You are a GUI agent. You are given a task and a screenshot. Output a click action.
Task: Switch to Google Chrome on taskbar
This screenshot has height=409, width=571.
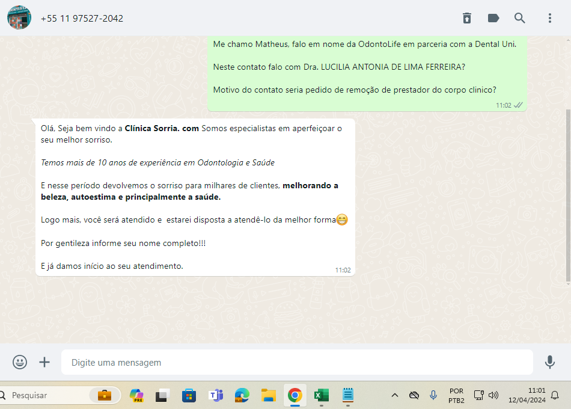click(295, 395)
